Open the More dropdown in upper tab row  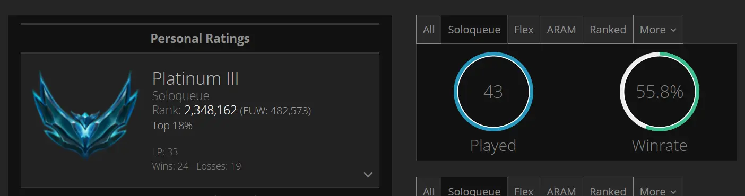(658, 30)
